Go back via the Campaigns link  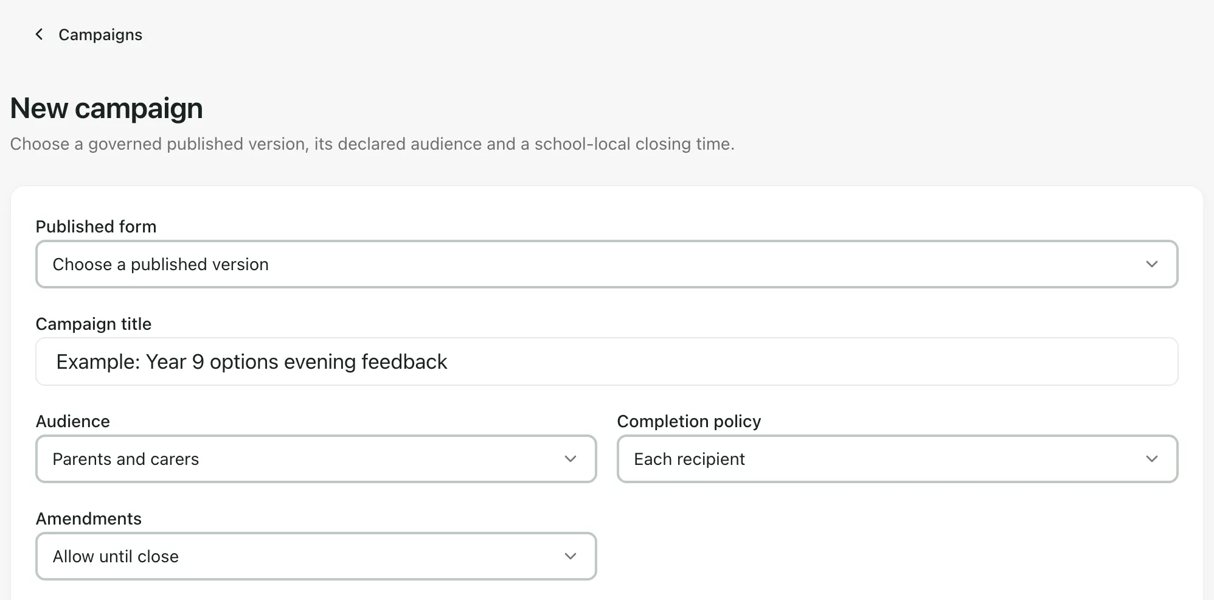pos(100,35)
